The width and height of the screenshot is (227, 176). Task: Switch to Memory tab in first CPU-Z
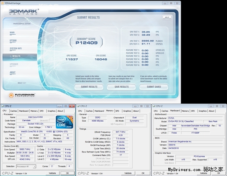[34, 111]
